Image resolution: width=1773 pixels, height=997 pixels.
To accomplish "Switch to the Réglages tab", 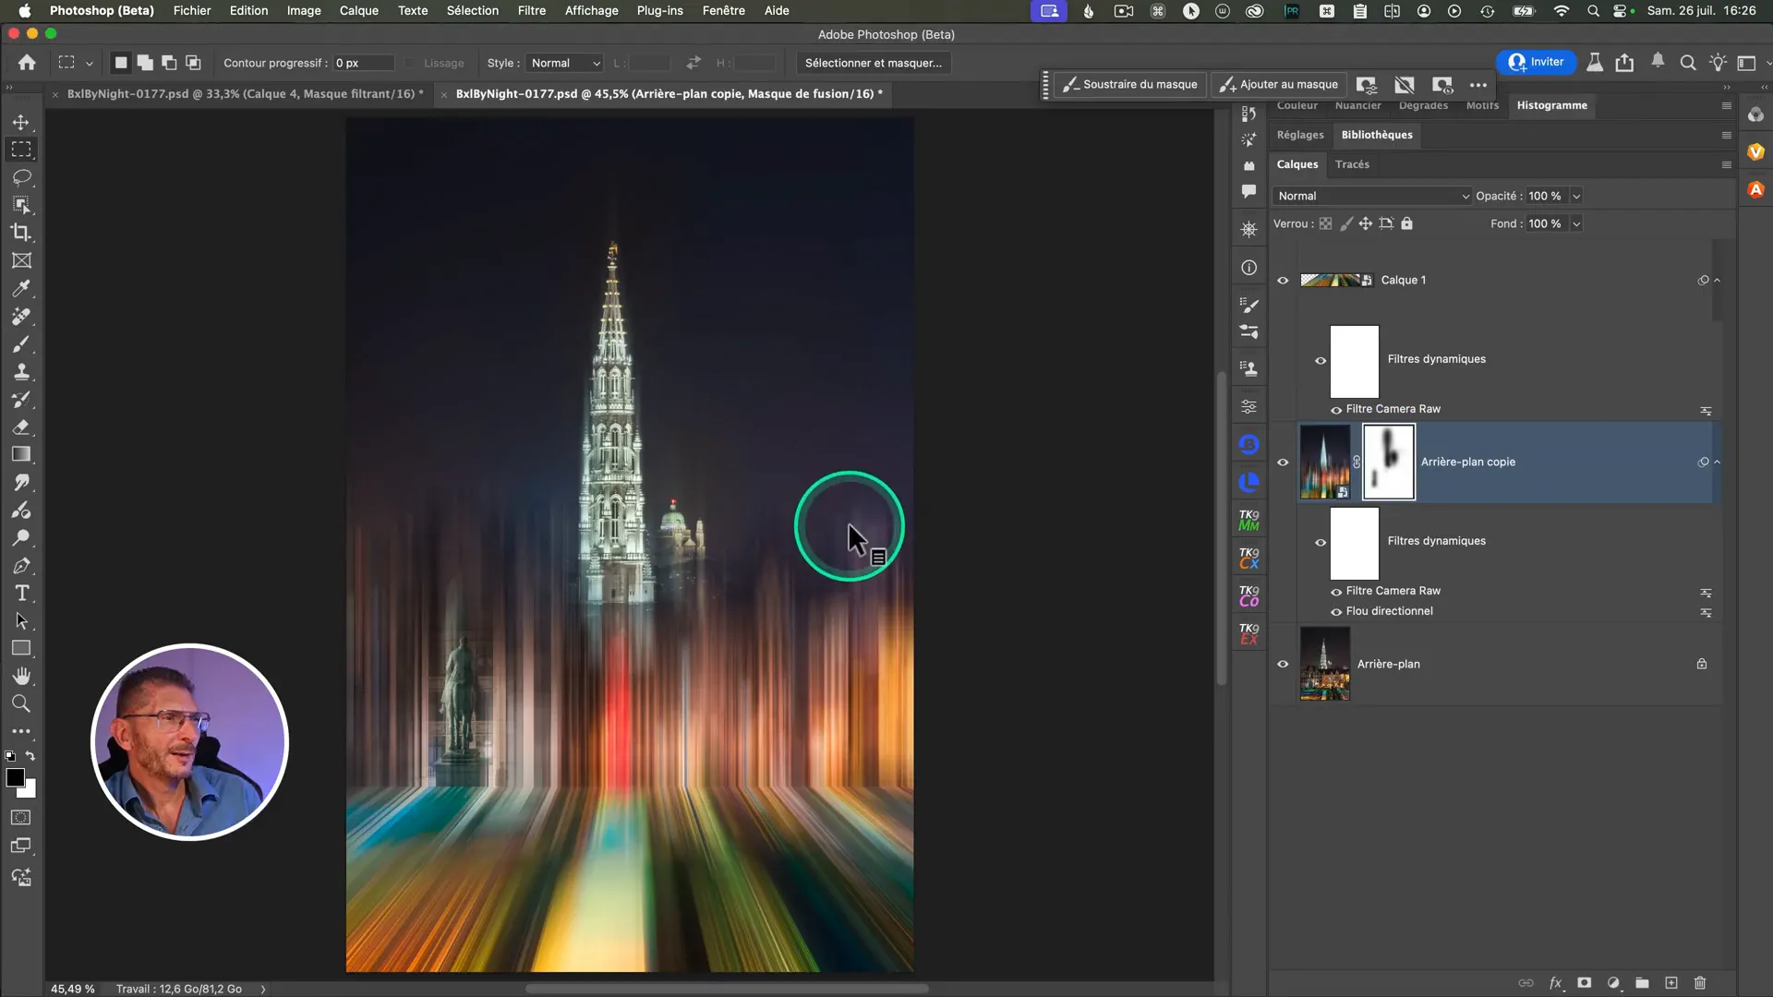I will (1300, 135).
